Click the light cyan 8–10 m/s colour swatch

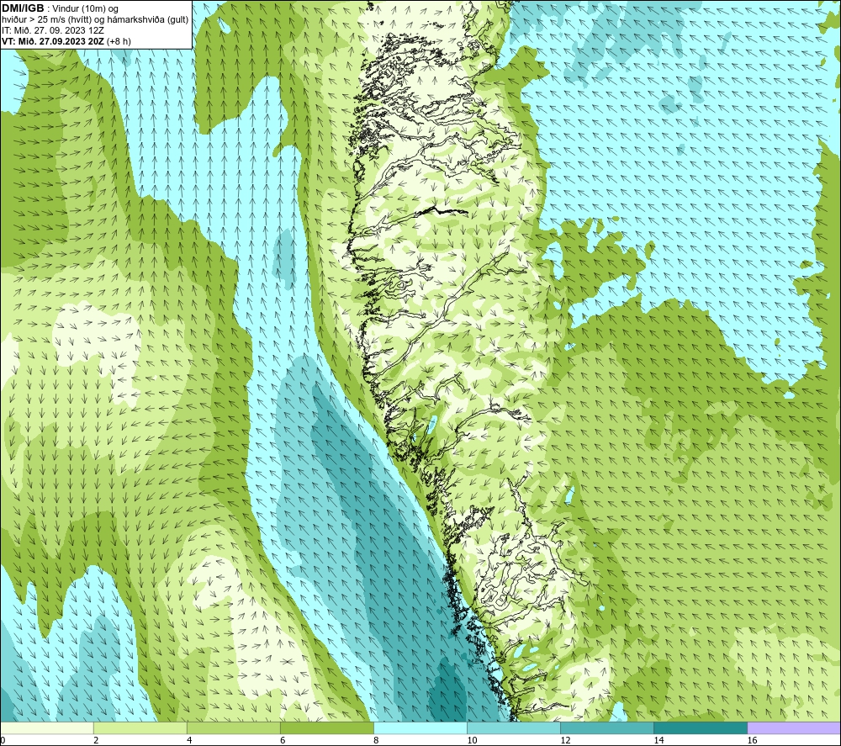point(420,727)
